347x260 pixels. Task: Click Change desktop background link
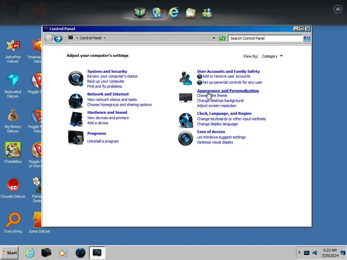coord(220,101)
